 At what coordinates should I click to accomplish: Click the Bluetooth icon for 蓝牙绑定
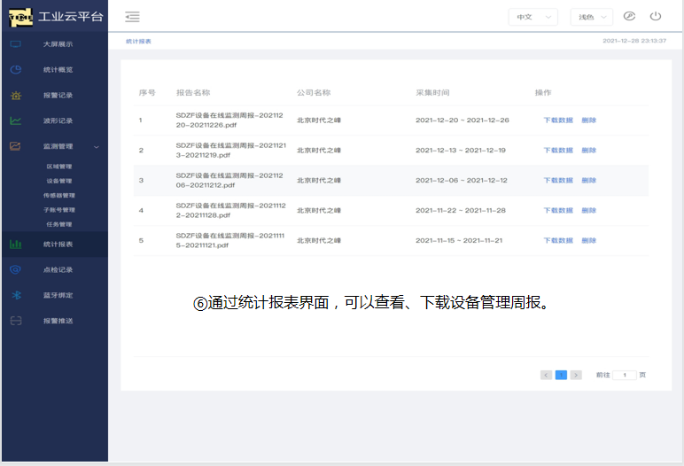tap(15, 295)
